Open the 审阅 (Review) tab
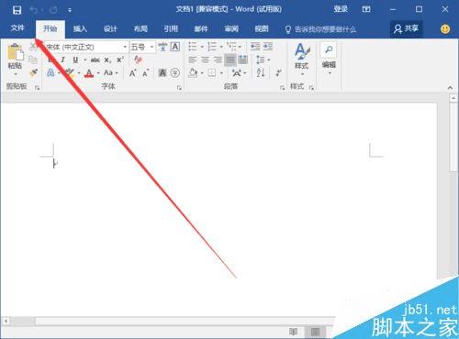 point(231,29)
